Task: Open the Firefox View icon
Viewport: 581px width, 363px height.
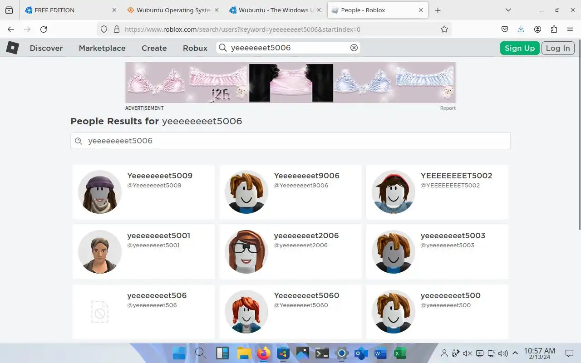Action: click(x=9, y=10)
